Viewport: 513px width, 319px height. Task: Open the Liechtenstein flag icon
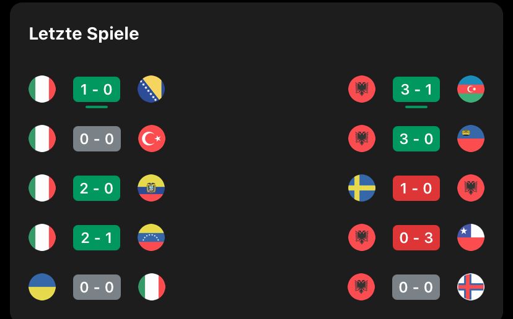[471, 138]
